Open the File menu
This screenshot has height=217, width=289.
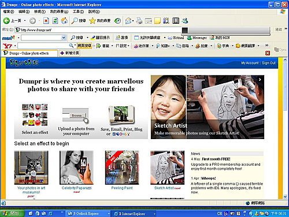pos(9,12)
